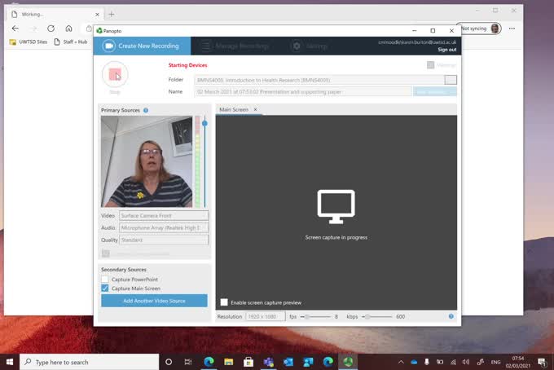This screenshot has width=554, height=370.
Task: Enable the Capture PowerPoint checkbox
Action: [105, 280]
